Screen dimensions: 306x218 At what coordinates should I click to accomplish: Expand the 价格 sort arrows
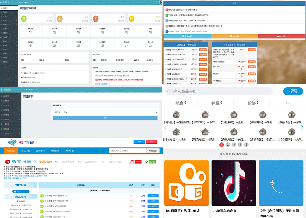tap(253, 103)
